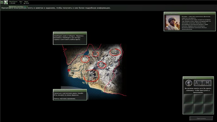
Task: Click the Включить ноутбук tooltip label
Action: [18, 7]
